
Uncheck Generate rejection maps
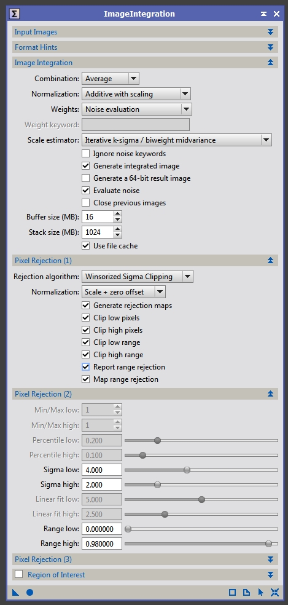[x=85, y=305]
